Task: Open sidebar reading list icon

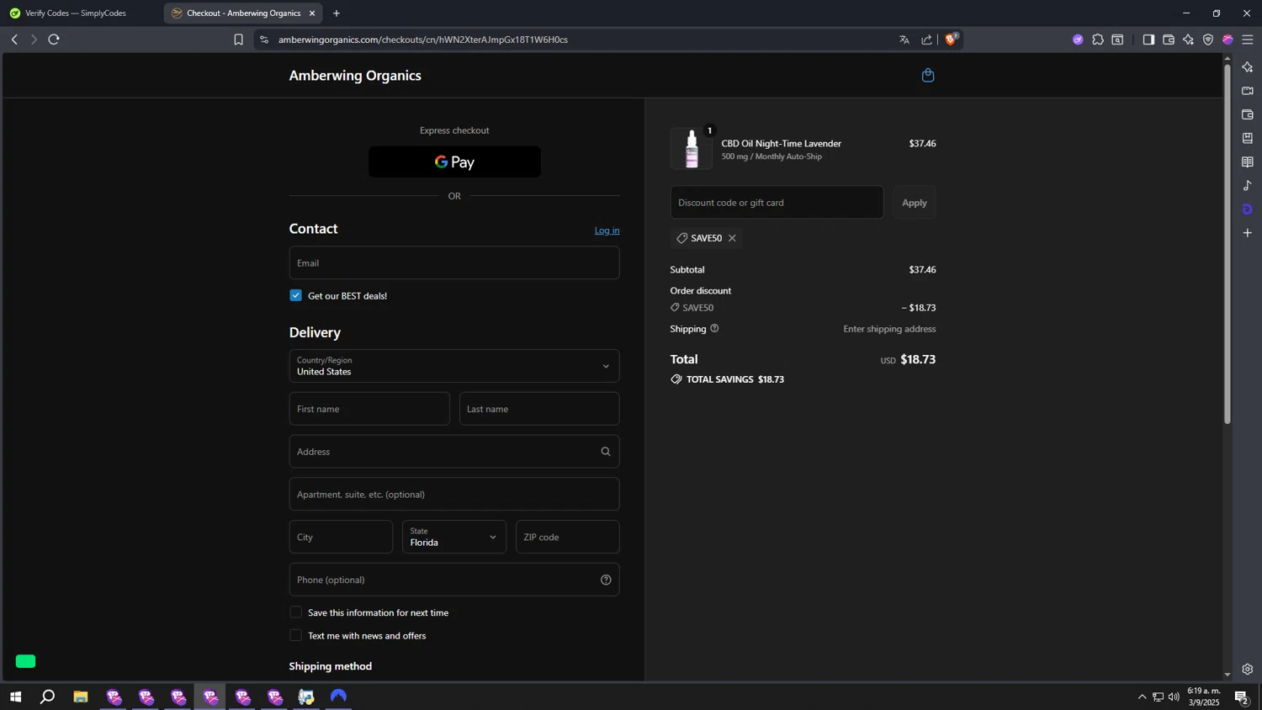Action: click(1248, 162)
